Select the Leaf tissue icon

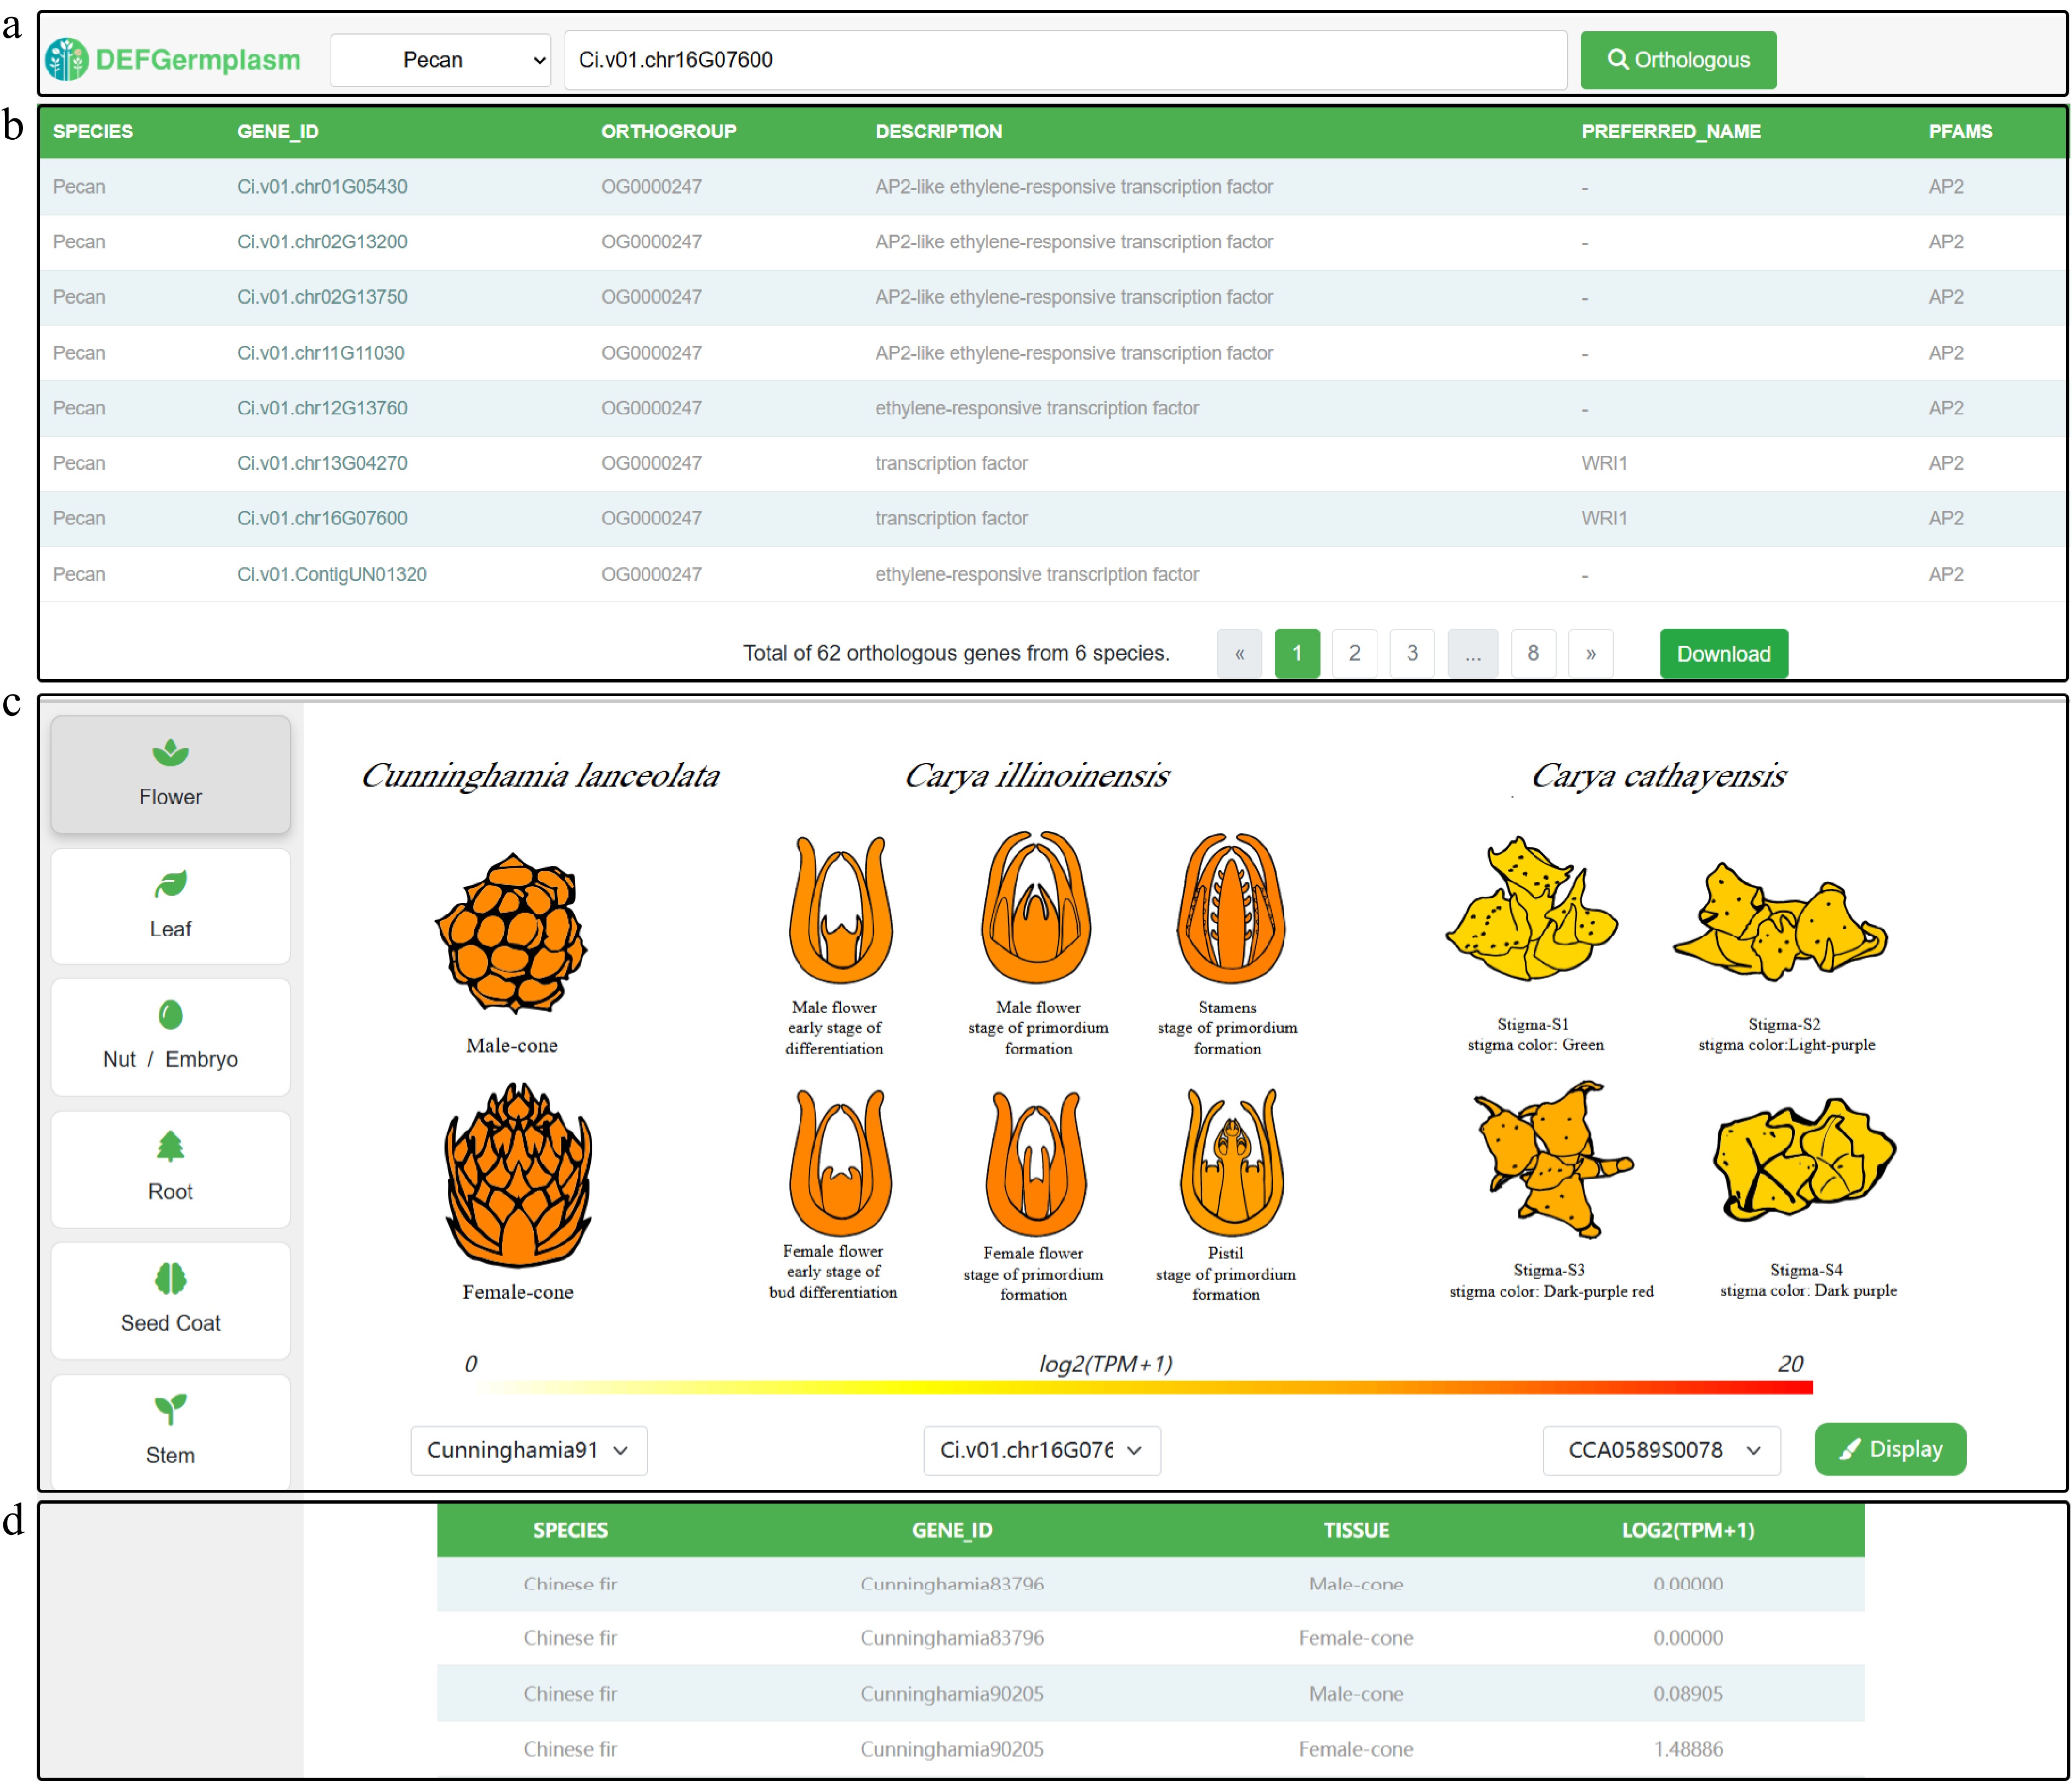170,884
